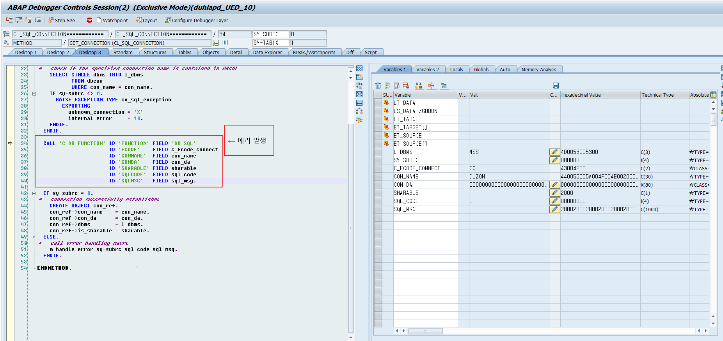Click the horizontal maximize icon in sidebar
723x341 pixels.
click(x=359, y=103)
